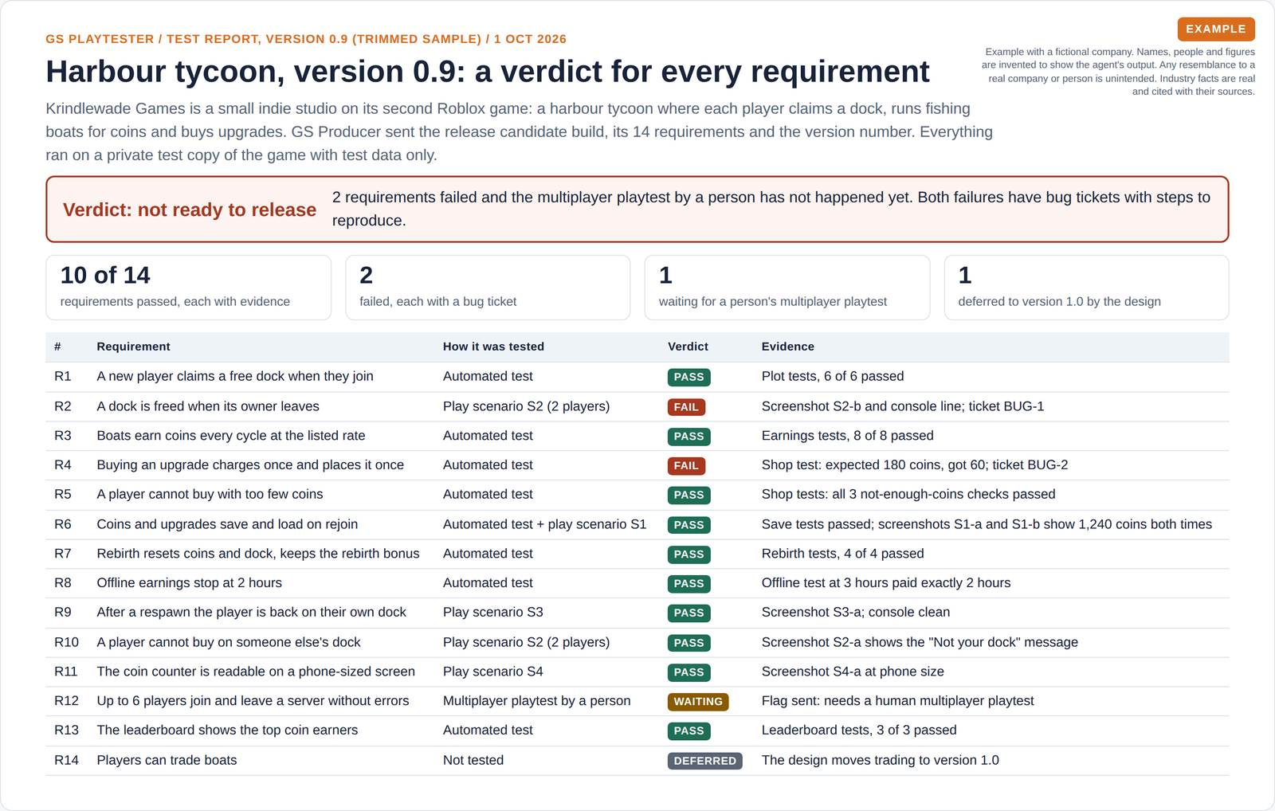1275x811 pixels.
Task: Click the BUG-2 shop test evidence text
Action: [915, 464]
